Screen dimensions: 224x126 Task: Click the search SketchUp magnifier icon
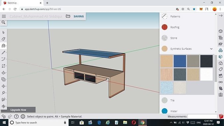point(3,23)
